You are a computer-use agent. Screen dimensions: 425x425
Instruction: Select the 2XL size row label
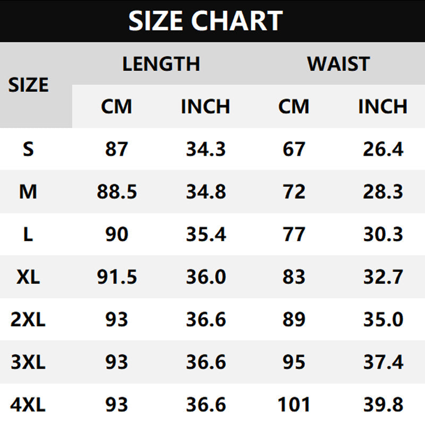click(x=28, y=319)
